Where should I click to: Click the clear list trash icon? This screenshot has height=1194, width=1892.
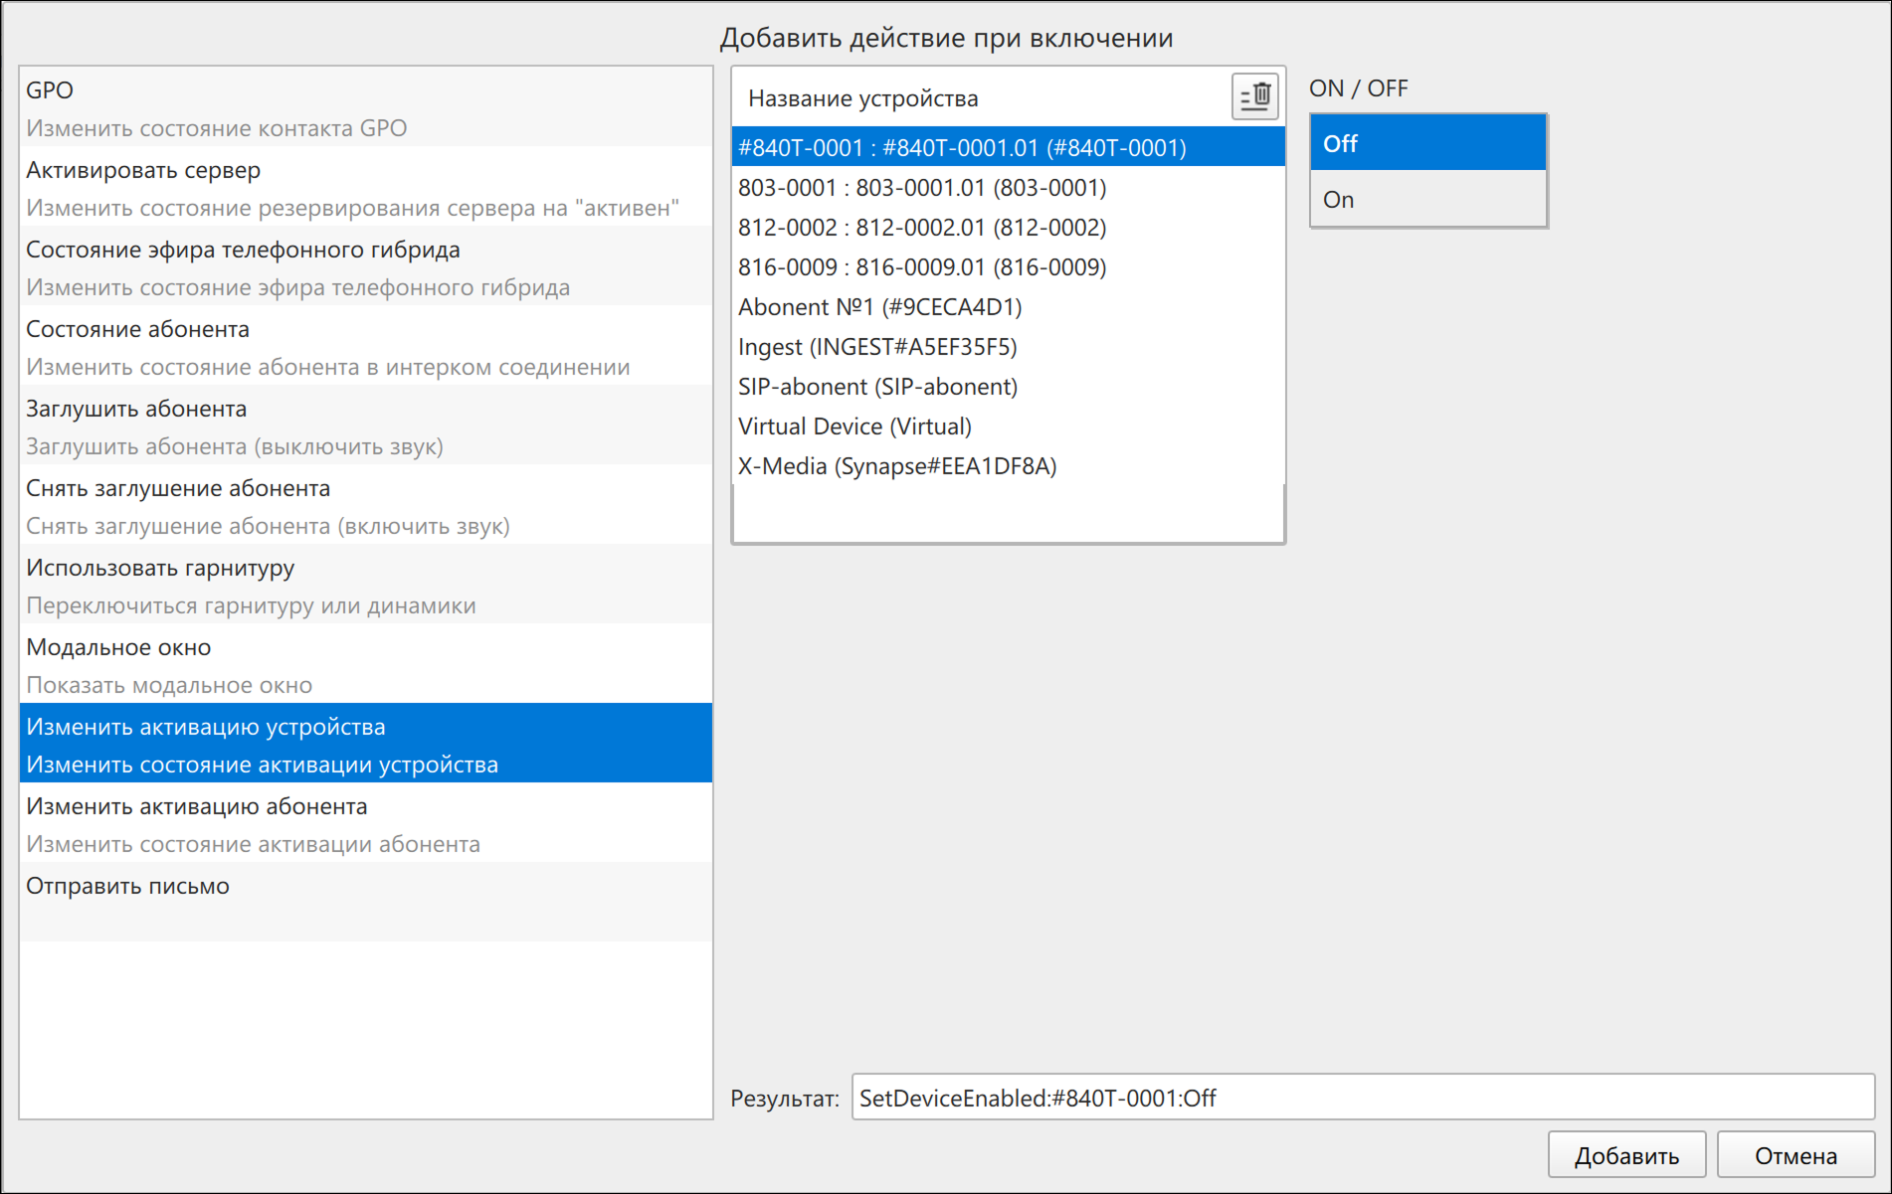click(1254, 96)
